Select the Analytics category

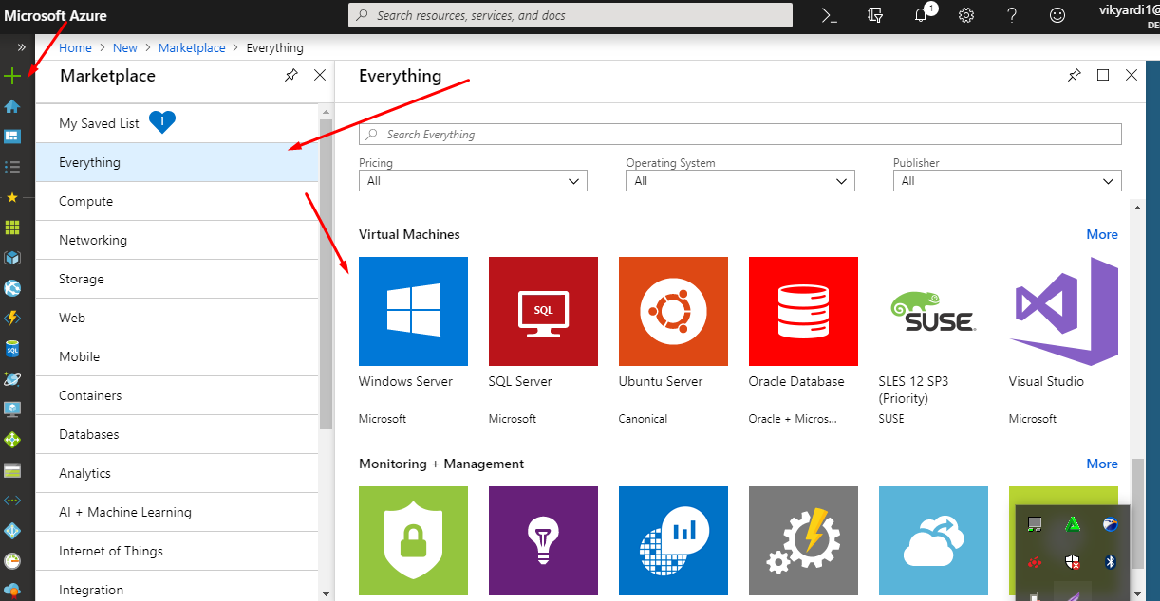coord(177,473)
